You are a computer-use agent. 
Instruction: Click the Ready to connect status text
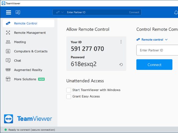click(x=32, y=130)
